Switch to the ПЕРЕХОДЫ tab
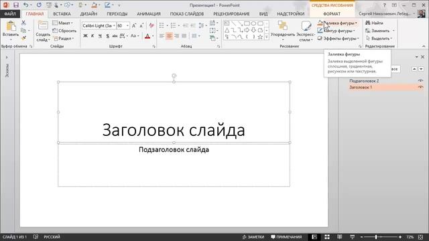 117,13
